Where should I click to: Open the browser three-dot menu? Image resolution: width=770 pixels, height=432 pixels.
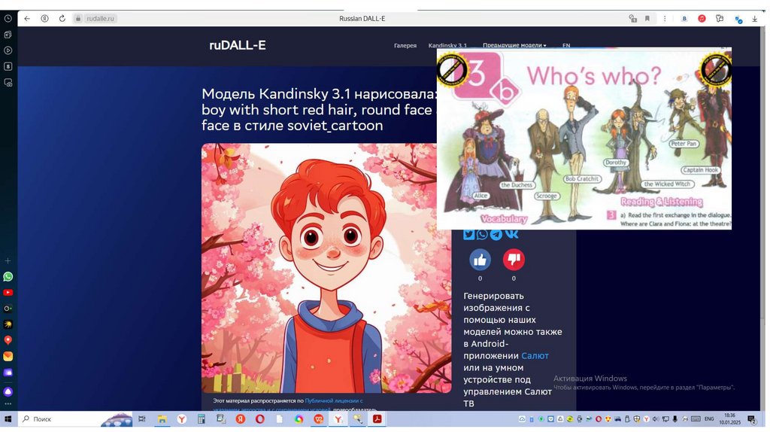tap(665, 18)
